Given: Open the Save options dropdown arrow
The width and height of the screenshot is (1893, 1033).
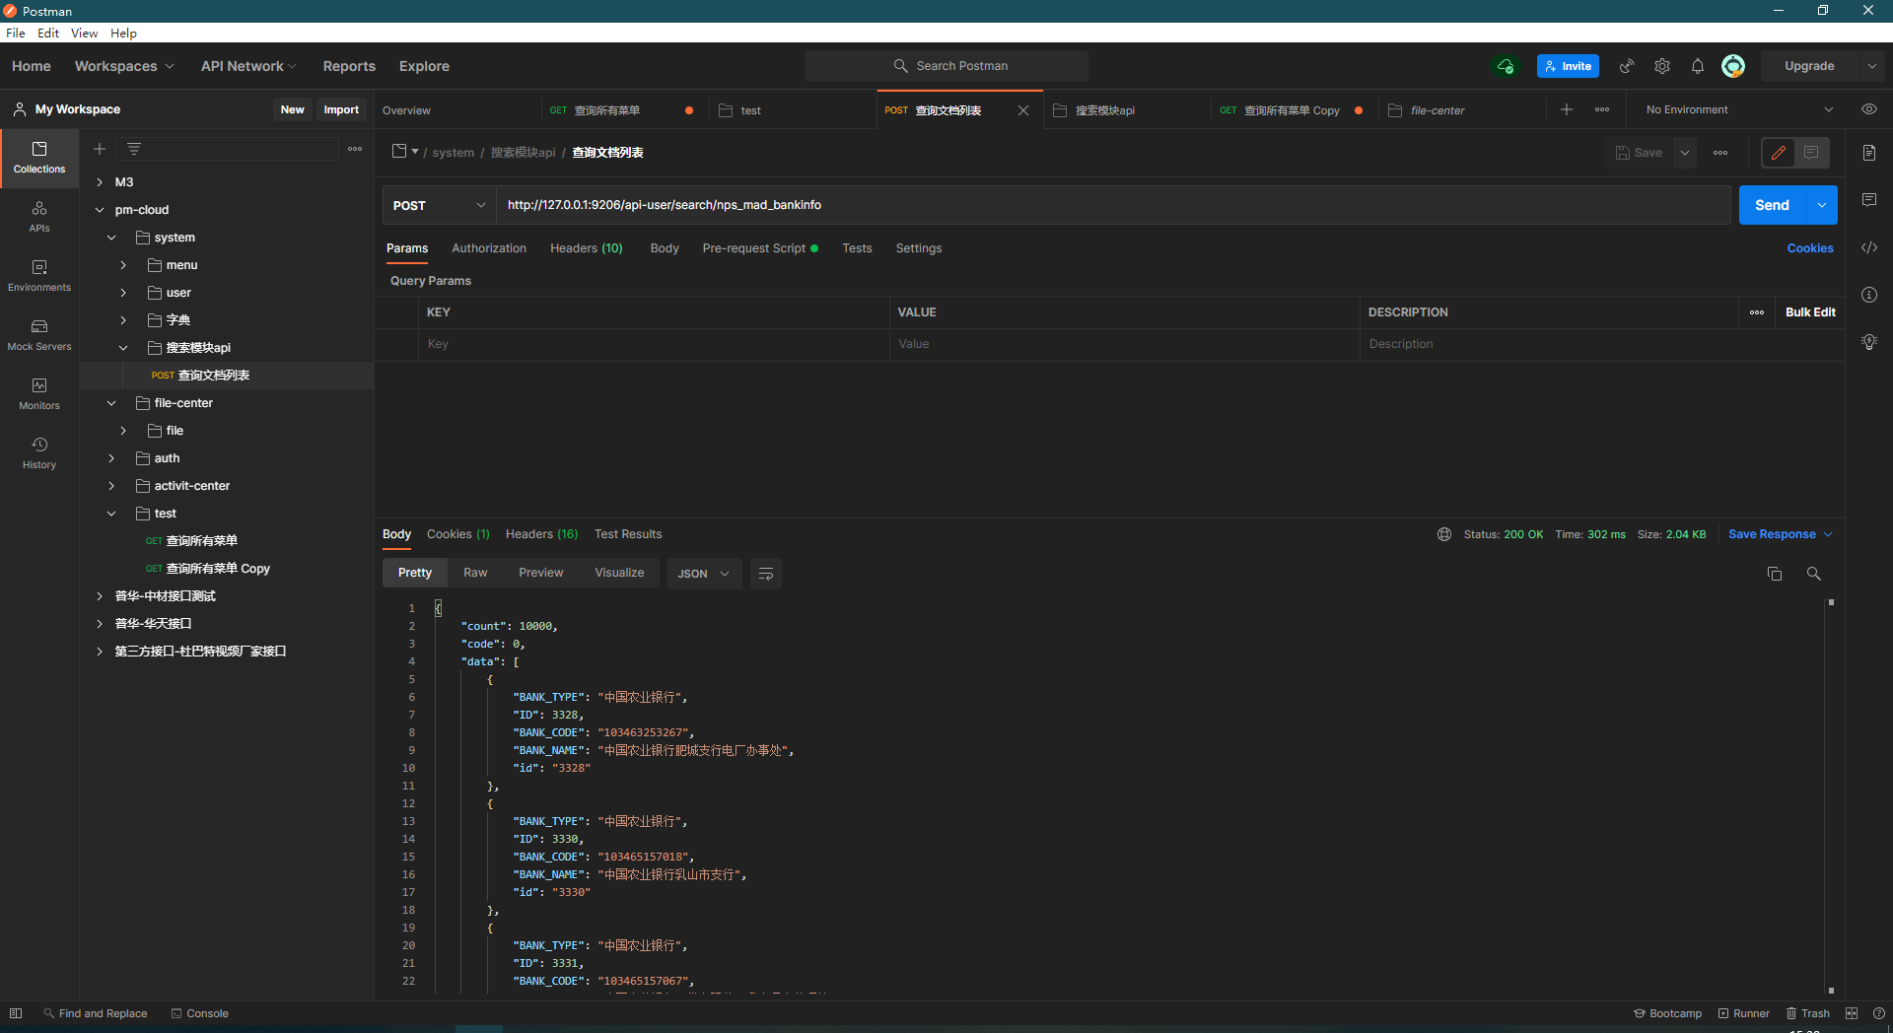Looking at the screenshot, I should (1685, 153).
